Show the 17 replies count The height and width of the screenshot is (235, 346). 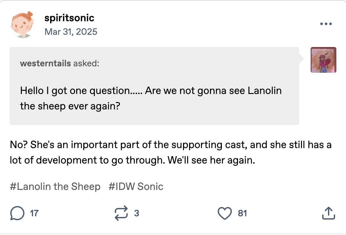(x=34, y=213)
